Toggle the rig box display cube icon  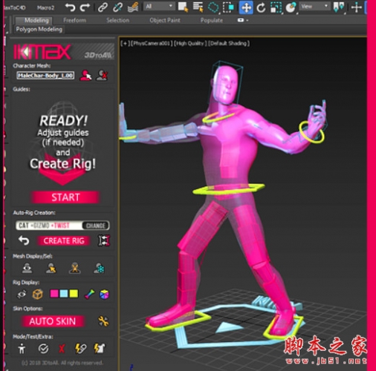[38, 294]
